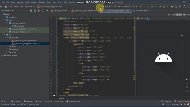Open the File menu

pyautogui.click(x=3, y=2)
